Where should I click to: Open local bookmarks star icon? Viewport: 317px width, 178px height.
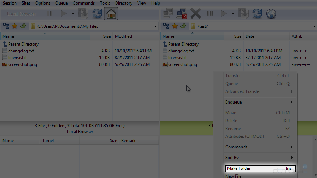pyautogui.click(x=15, y=26)
